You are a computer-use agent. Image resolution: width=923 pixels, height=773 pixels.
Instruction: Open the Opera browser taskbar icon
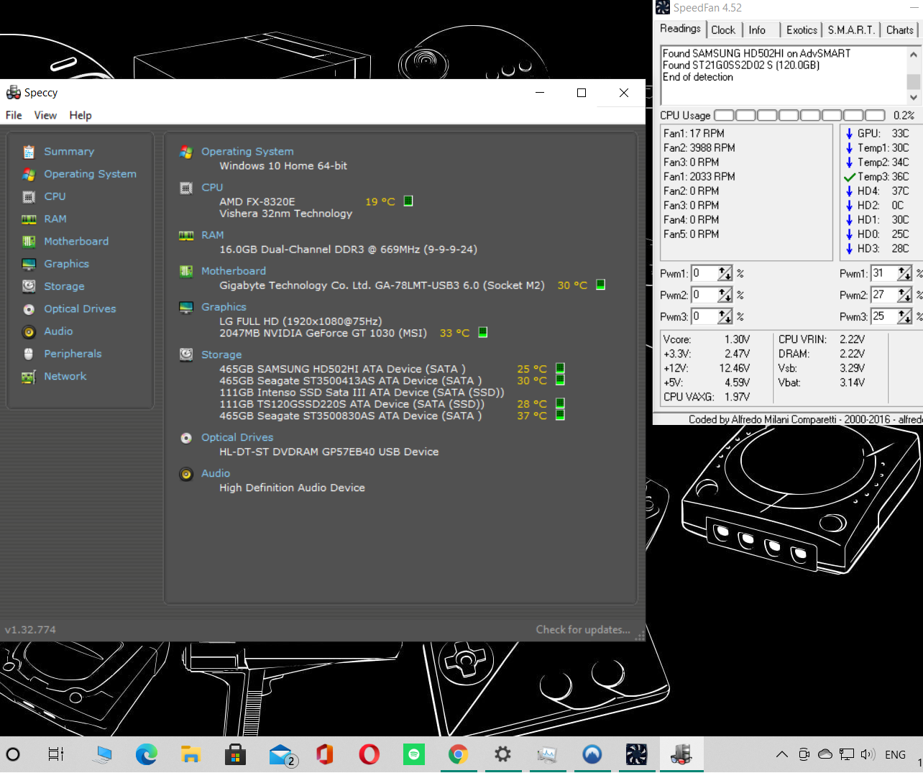[369, 754]
